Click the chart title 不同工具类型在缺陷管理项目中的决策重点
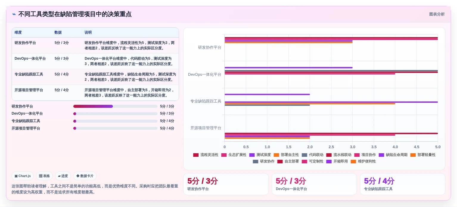 pyautogui.click(x=75, y=14)
